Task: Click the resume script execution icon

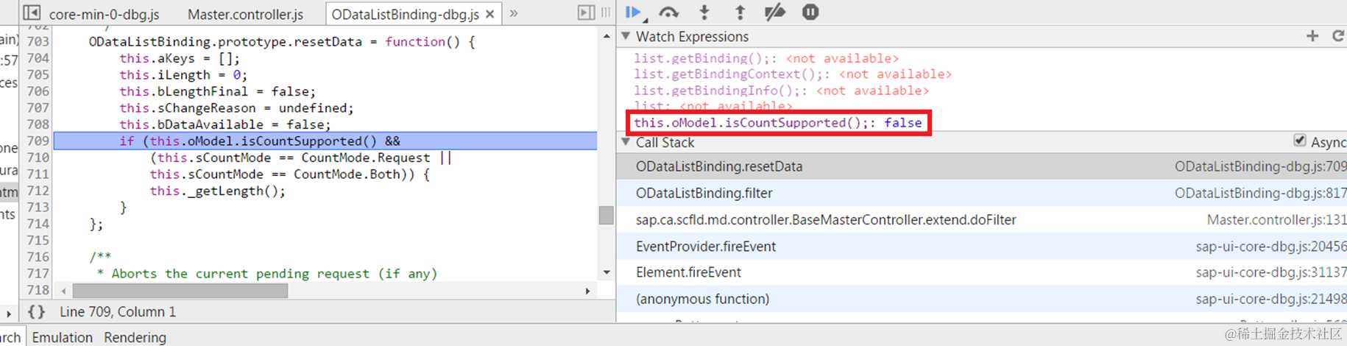Action: point(633,13)
